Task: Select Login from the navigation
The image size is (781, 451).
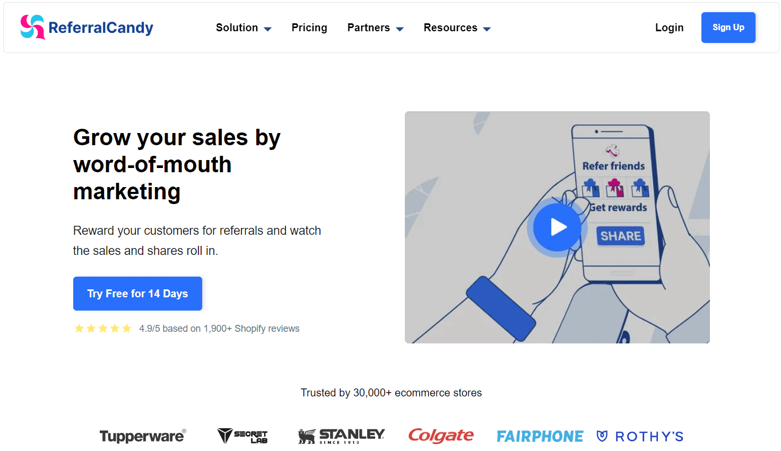Action: pos(669,28)
